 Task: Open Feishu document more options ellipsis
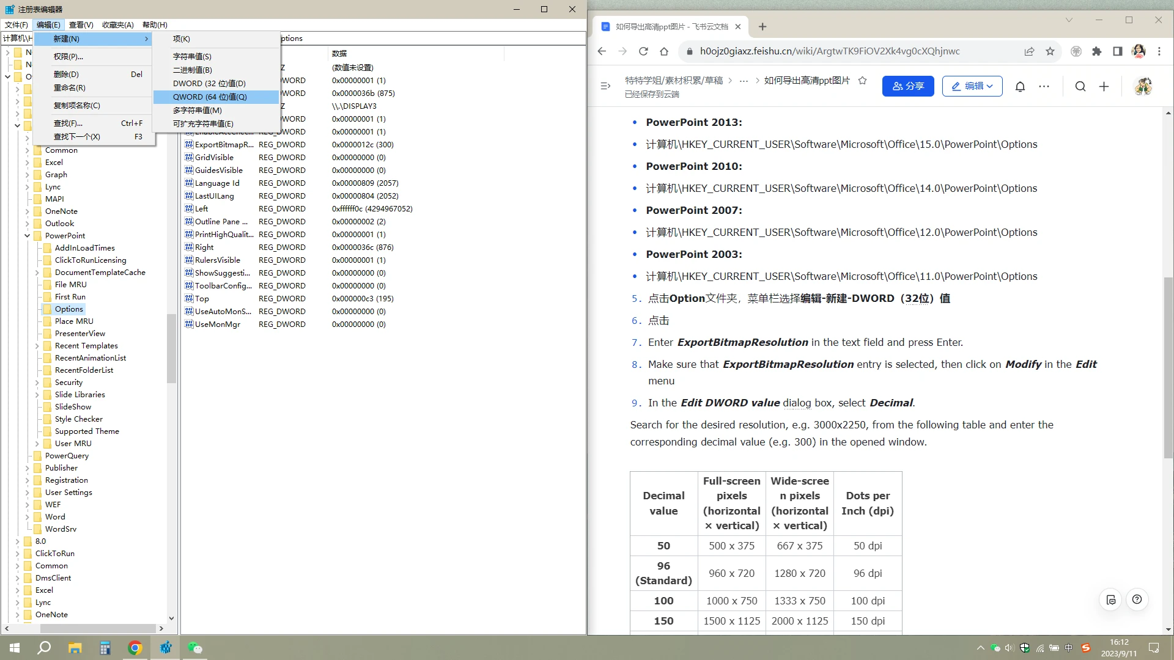[1044, 86]
